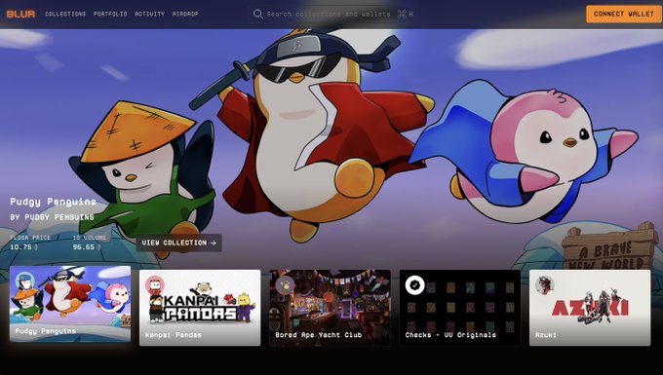Image resolution: width=663 pixels, height=375 pixels.
Task: Open the Portfolio menu item
Action: click(110, 14)
